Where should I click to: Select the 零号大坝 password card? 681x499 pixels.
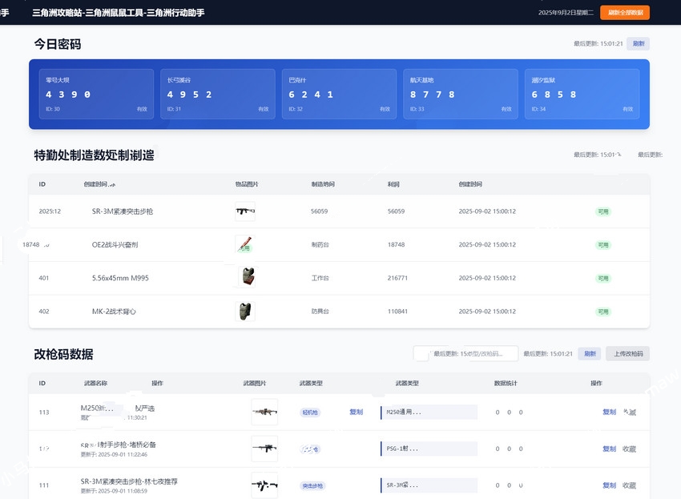click(96, 94)
